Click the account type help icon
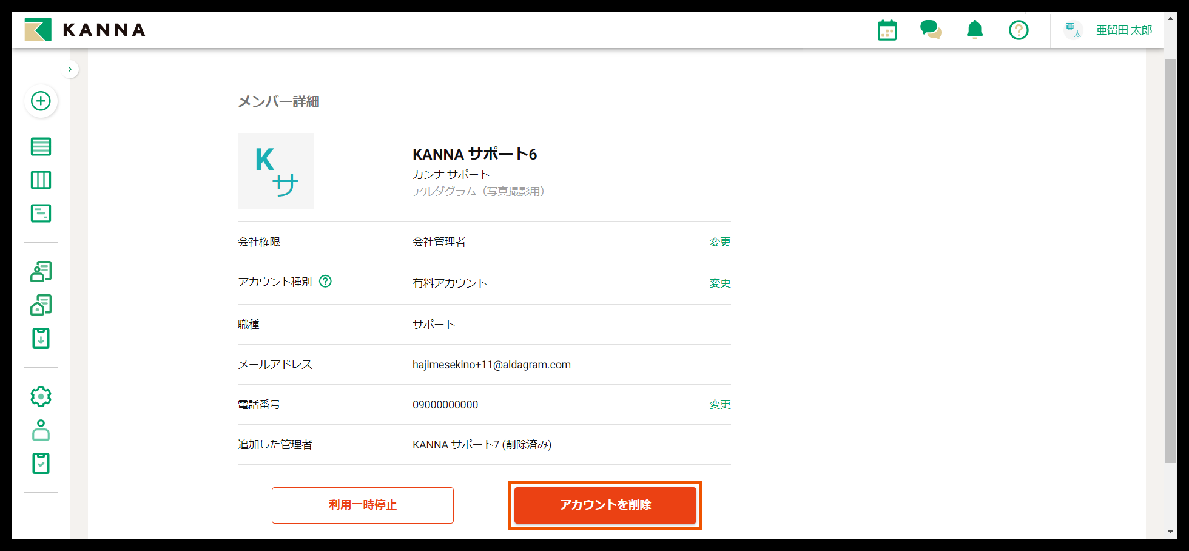This screenshot has height=551, width=1189. point(325,282)
